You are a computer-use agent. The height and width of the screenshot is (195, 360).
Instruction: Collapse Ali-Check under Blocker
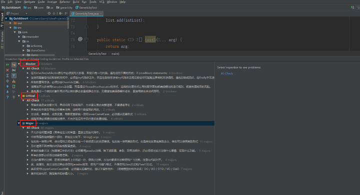(23, 68)
